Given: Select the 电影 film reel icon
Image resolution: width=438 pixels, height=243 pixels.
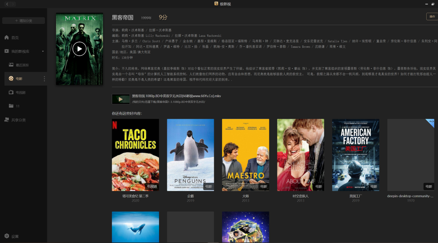Looking at the screenshot, I should [x=11, y=78].
